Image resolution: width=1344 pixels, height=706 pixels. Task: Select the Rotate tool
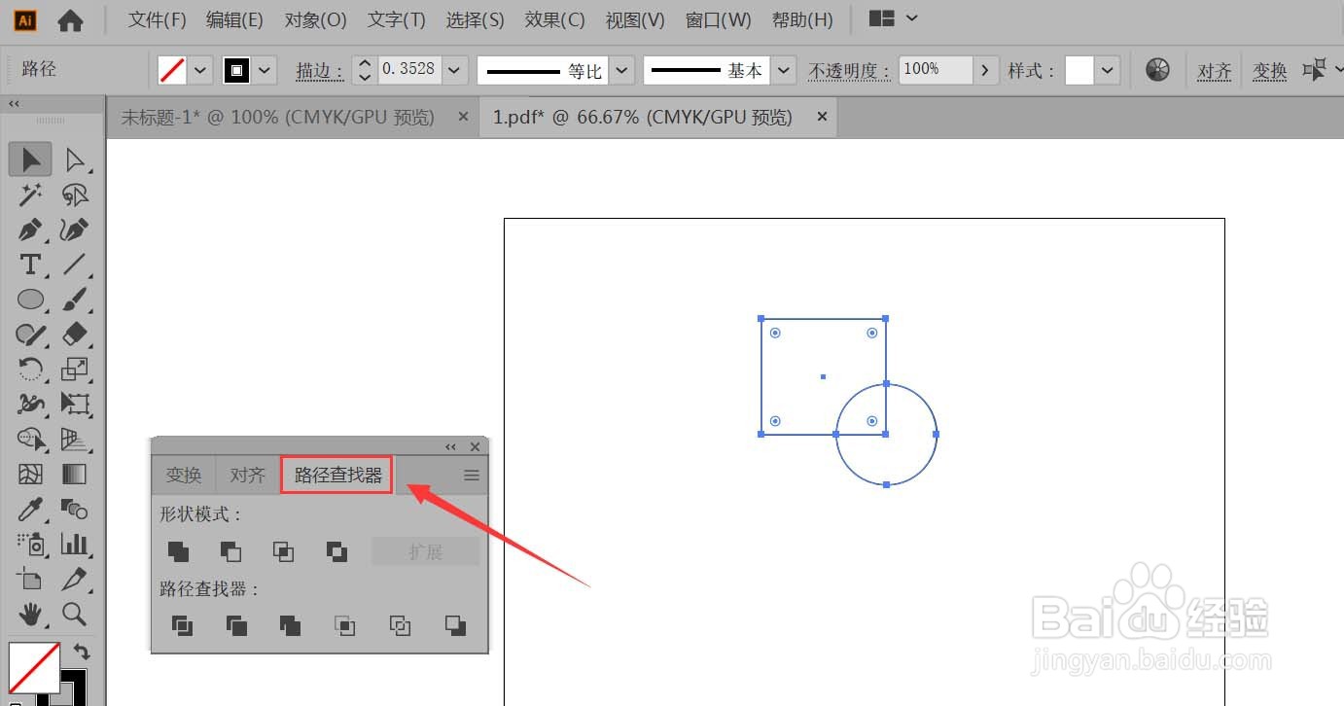[x=31, y=370]
